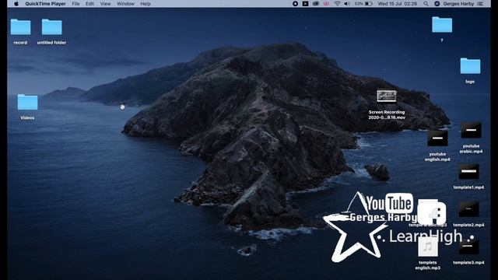Open Spotlight search magnifier
This screenshot has height=280, width=498.
426,4
